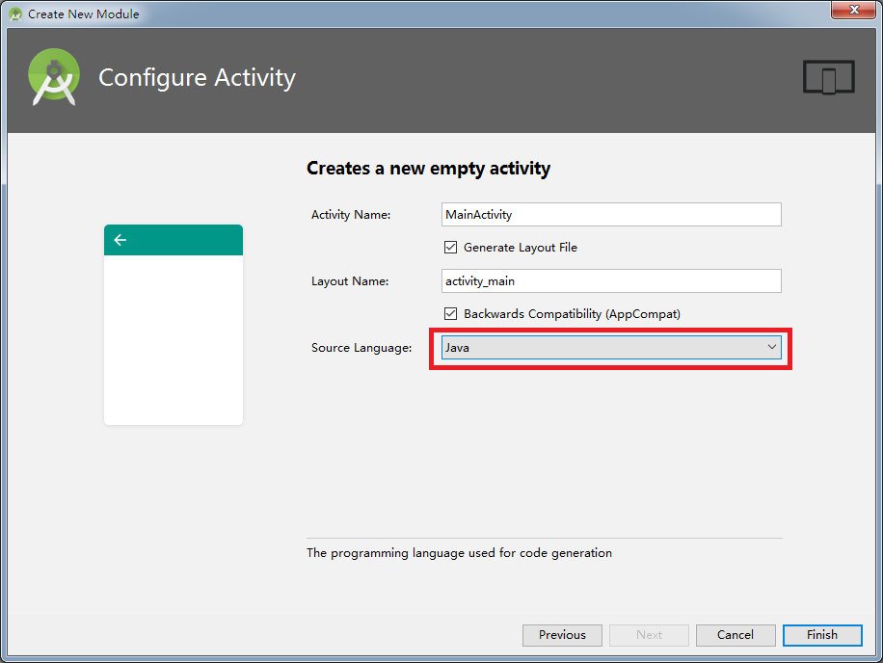
Task: Open the Source Language dropdown
Action: pos(611,348)
